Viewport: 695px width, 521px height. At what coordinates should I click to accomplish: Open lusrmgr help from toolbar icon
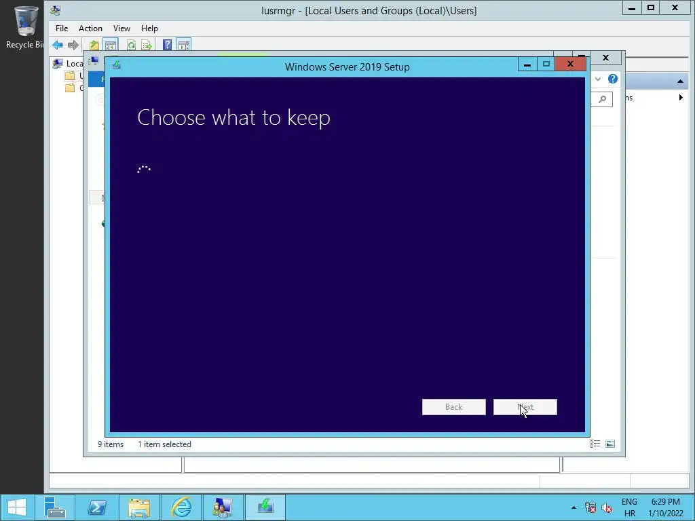pyautogui.click(x=167, y=45)
